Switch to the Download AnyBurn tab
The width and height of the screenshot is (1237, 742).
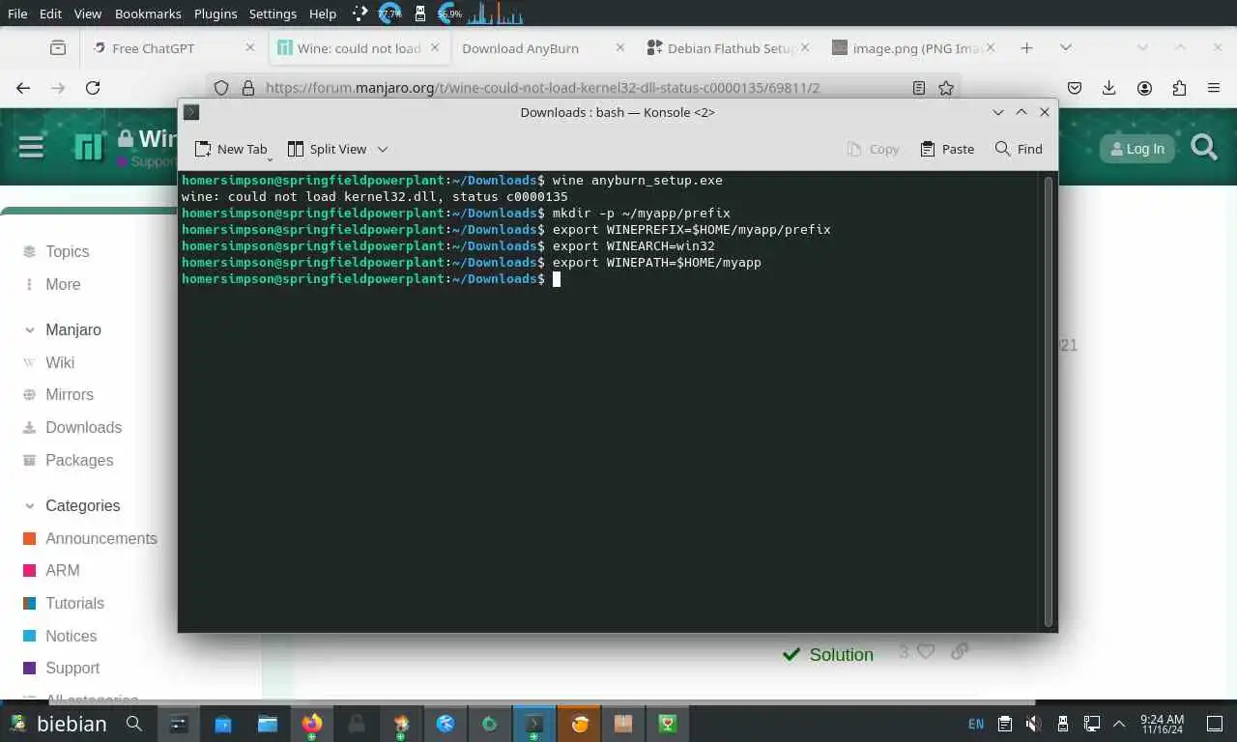(541, 48)
